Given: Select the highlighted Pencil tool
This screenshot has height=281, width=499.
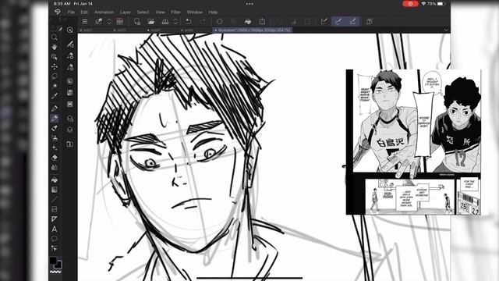Looking at the screenshot, I should click(55, 118).
